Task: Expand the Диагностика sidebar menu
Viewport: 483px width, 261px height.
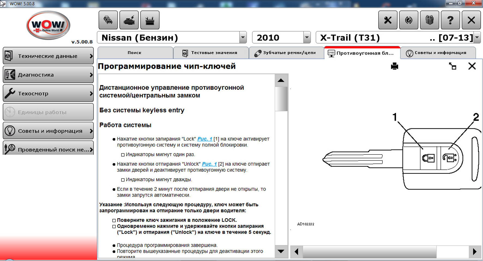Action: pos(48,75)
